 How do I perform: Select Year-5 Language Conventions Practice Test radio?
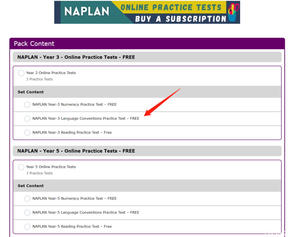pyautogui.click(x=27, y=212)
